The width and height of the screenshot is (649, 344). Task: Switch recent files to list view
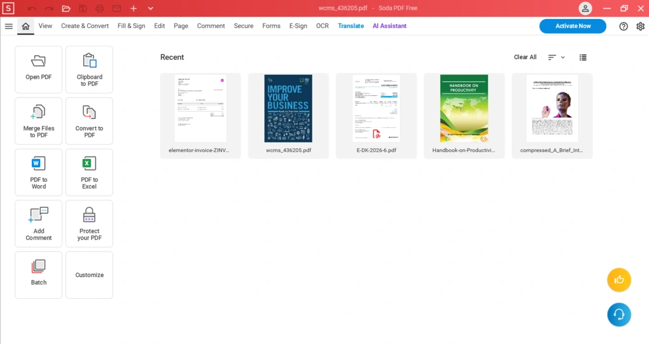[x=583, y=57]
